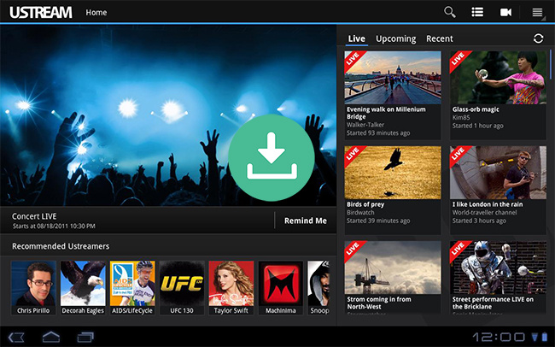555x347 pixels.
Task: Tap the Android back button
Action: 16,337
